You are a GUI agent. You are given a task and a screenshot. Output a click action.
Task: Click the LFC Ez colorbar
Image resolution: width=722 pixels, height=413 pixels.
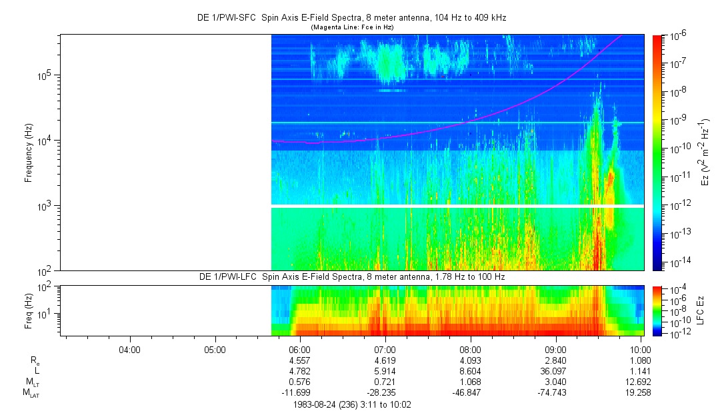[658, 310]
